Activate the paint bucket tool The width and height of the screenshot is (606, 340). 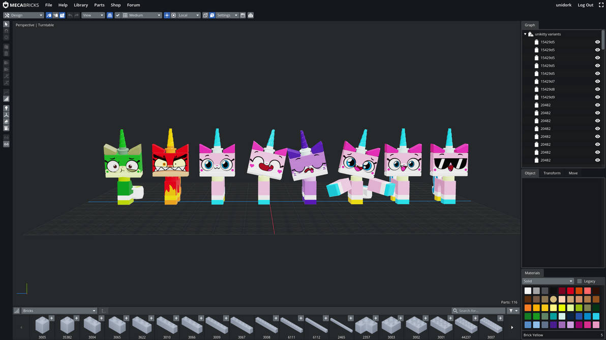point(6,121)
